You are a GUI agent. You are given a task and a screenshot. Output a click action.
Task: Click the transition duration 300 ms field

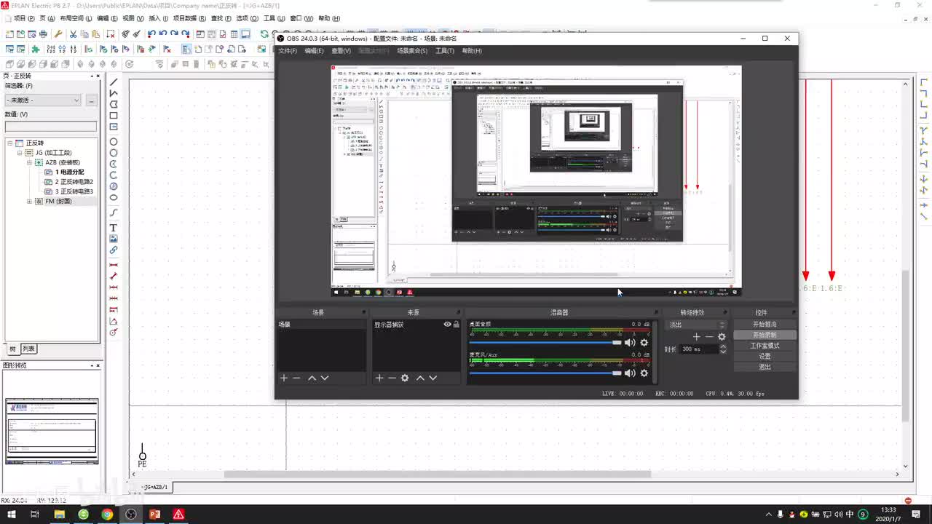click(698, 349)
